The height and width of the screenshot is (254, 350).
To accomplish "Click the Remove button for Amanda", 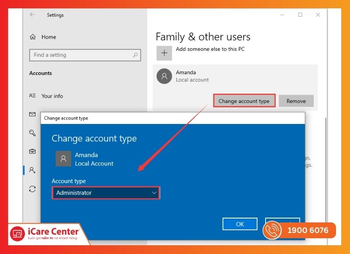I will [296, 101].
